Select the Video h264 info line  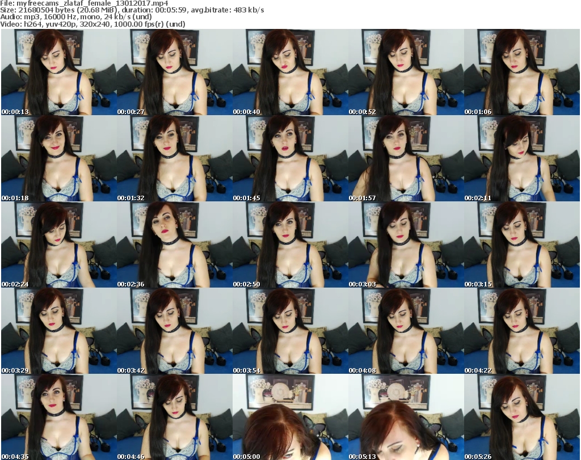[92, 24]
